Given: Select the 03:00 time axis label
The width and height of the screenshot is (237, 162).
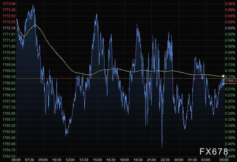Looking at the screenshot, I should (206, 160).
